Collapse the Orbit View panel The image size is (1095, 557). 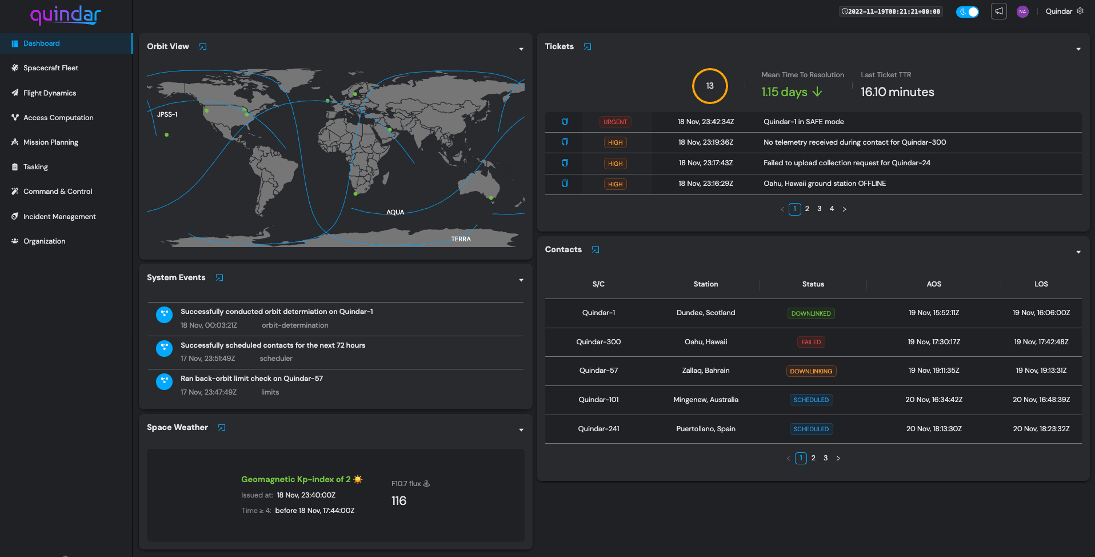click(521, 49)
